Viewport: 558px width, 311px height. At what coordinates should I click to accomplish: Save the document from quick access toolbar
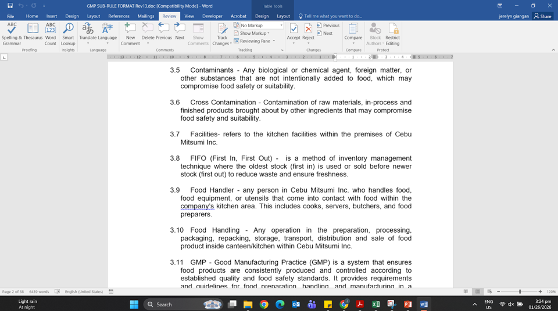coord(10,6)
